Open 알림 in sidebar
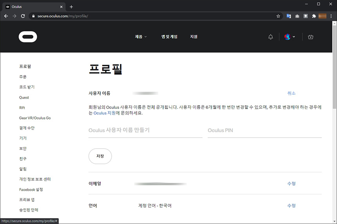The width and height of the screenshot is (337, 224). pos(23,169)
